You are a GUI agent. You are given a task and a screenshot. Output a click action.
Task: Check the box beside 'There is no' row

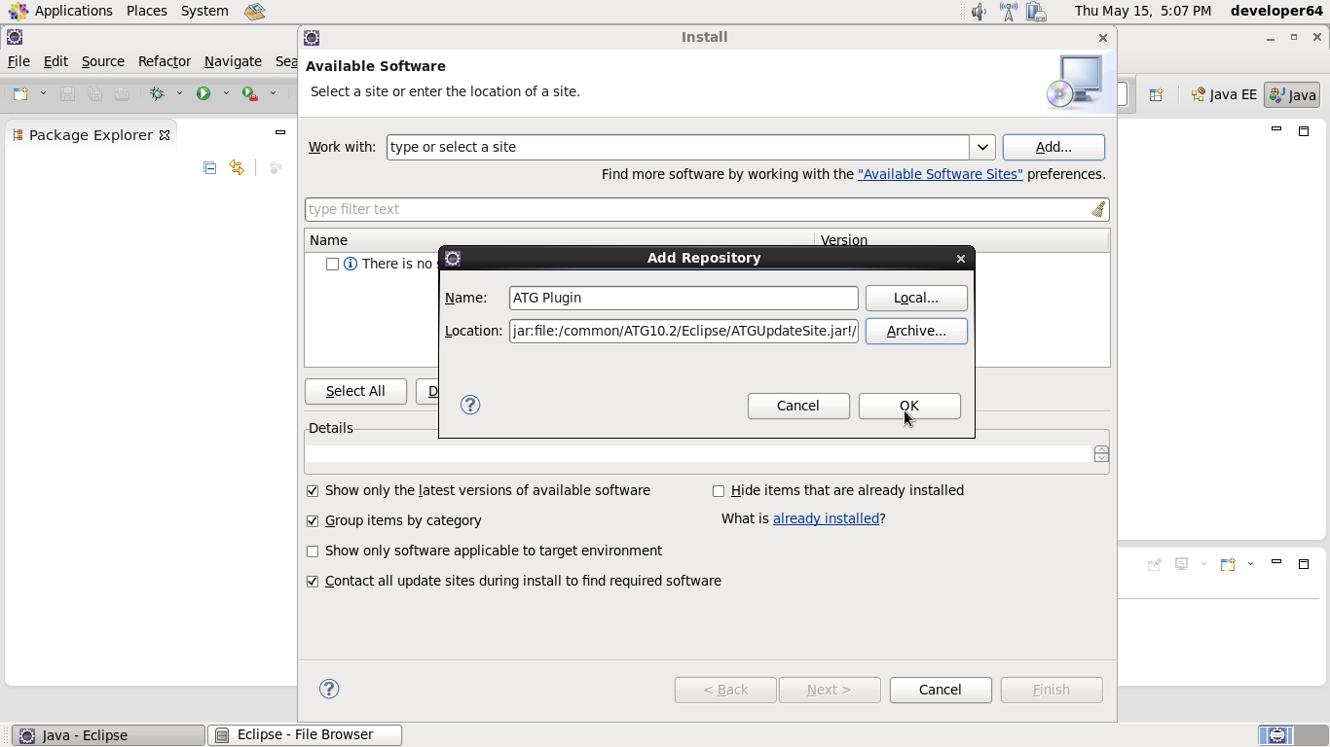coord(332,265)
